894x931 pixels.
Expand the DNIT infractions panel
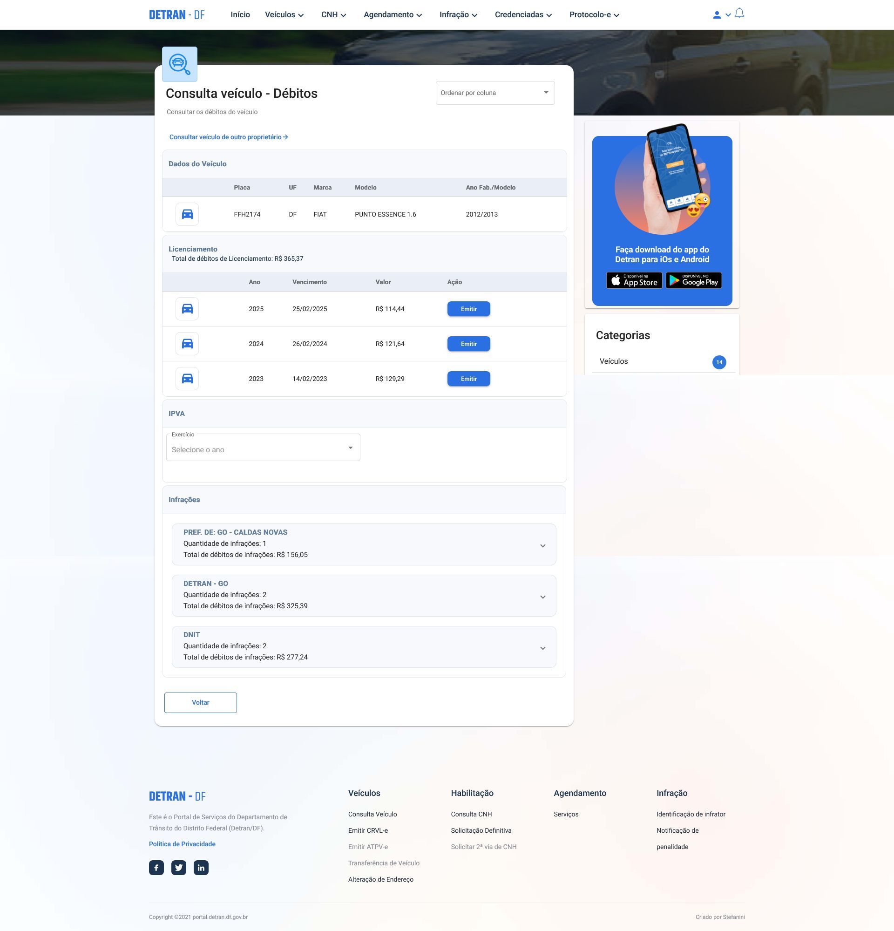click(x=542, y=648)
